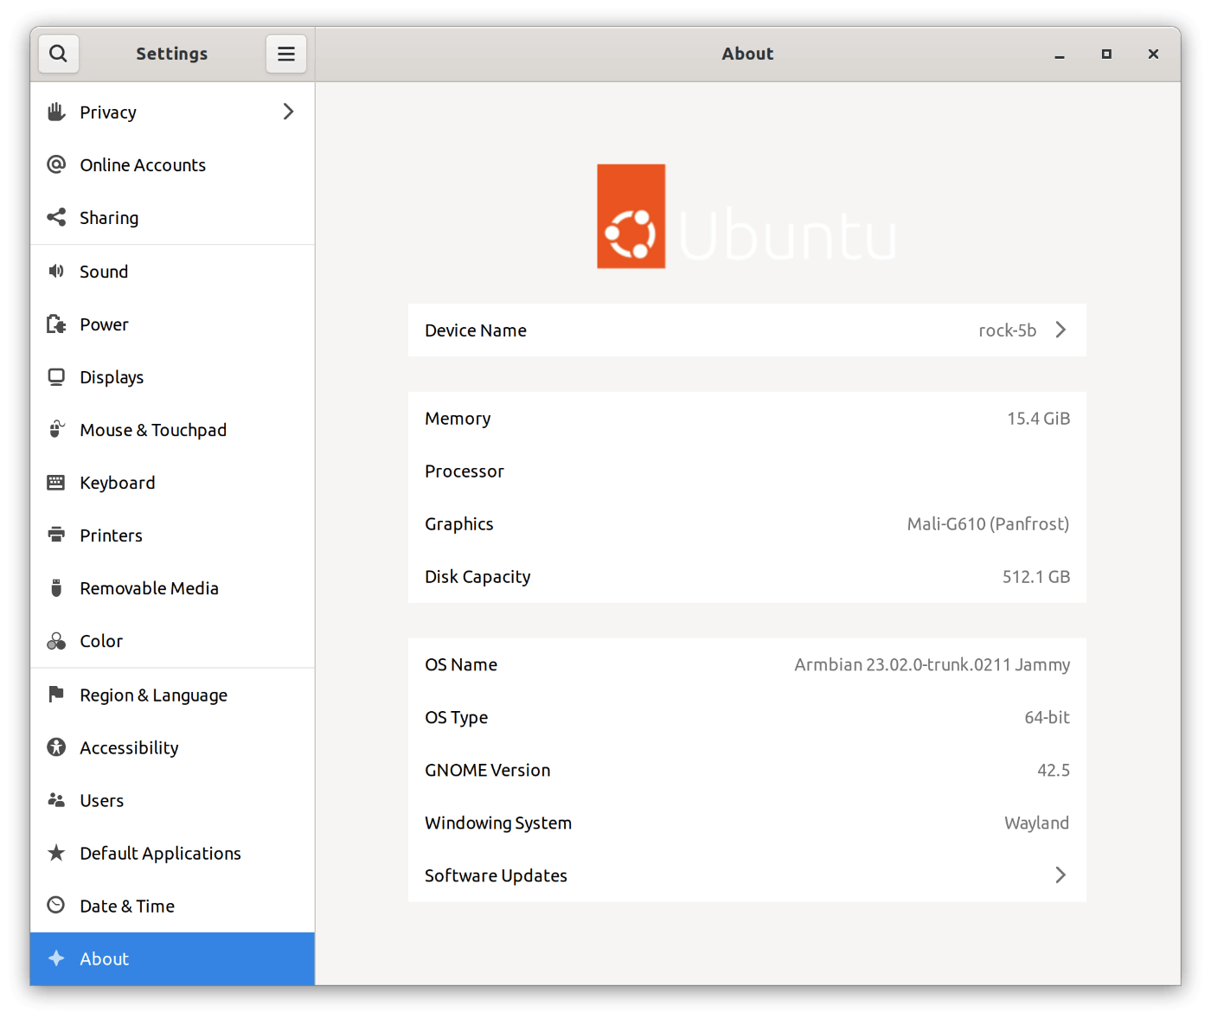Image resolution: width=1211 pixels, height=1019 pixels.
Task: Close the Settings window
Action: point(1153,54)
